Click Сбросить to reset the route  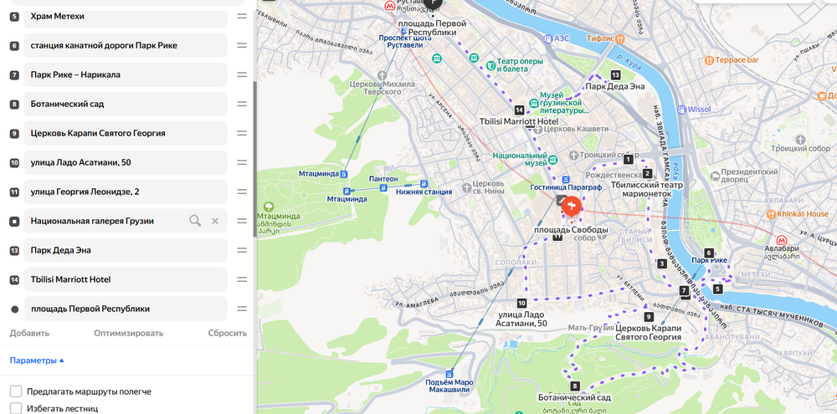tap(227, 333)
